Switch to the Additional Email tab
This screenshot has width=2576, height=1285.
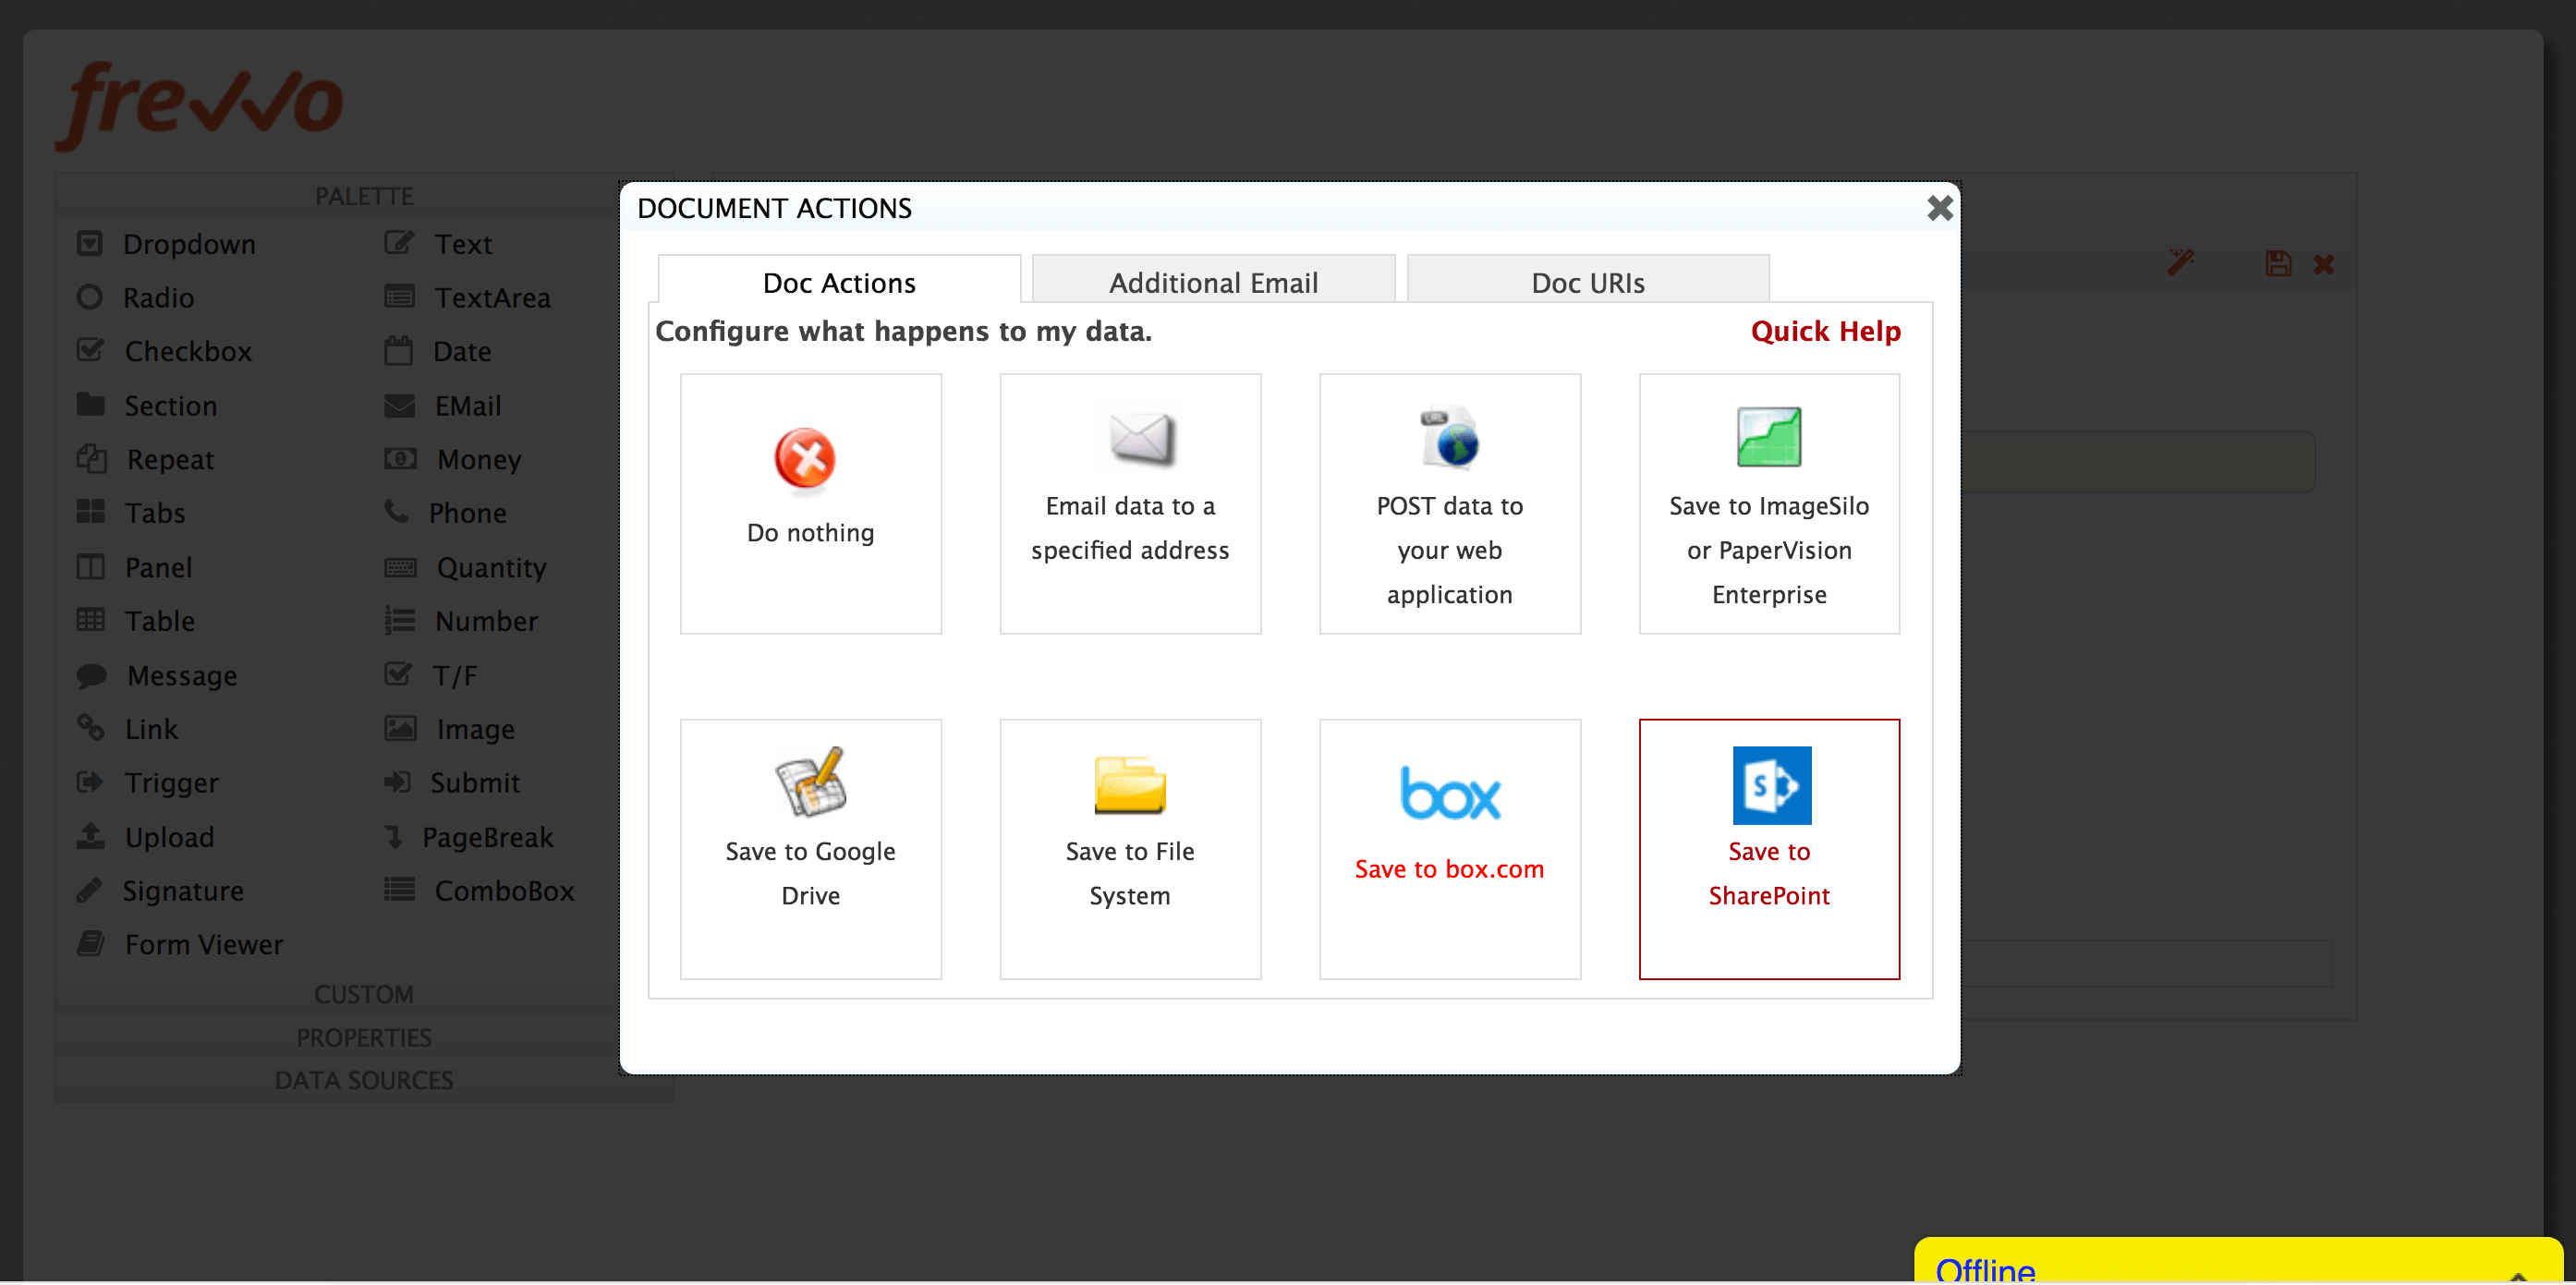click(1213, 283)
